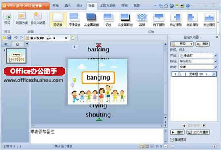Switch to slide thumbnail view in pane

tap(18, 44)
